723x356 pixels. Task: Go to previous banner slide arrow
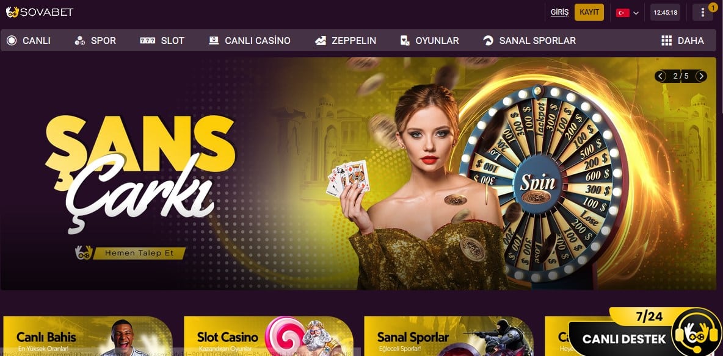(660, 76)
